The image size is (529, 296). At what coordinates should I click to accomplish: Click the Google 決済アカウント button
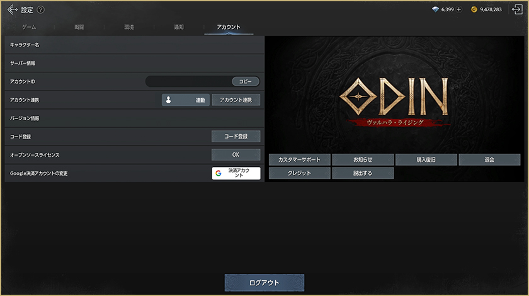pyautogui.click(x=236, y=173)
